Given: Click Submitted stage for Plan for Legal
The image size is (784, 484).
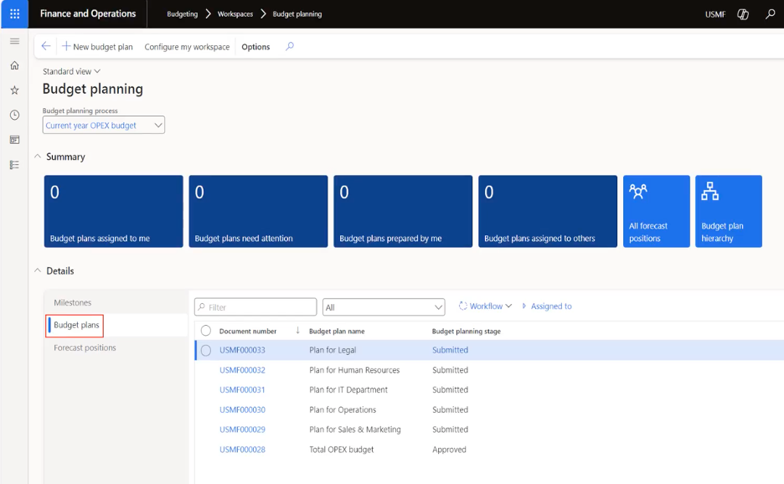Looking at the screenshot, I should coord(450,350).
